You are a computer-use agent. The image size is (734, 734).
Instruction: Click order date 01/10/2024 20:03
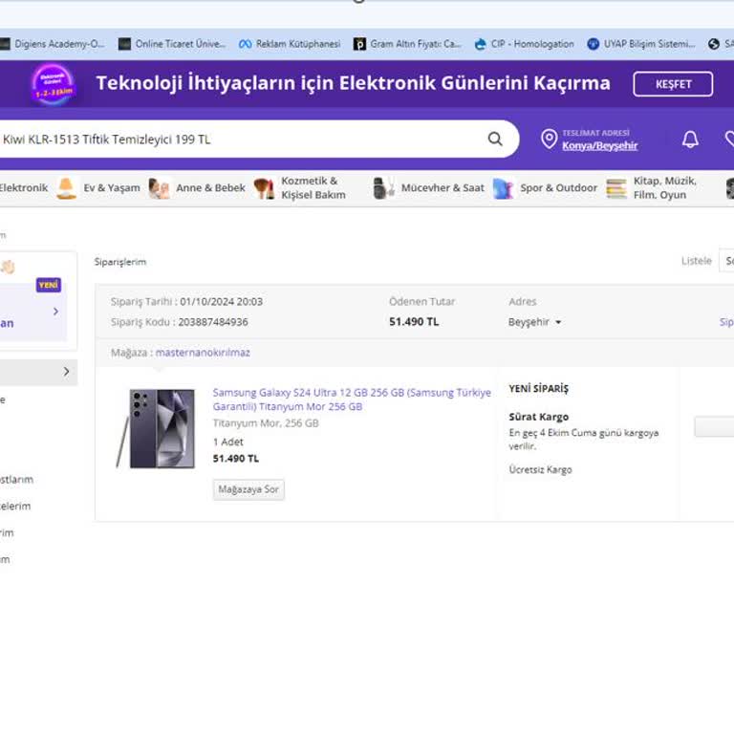coord(221,301)
